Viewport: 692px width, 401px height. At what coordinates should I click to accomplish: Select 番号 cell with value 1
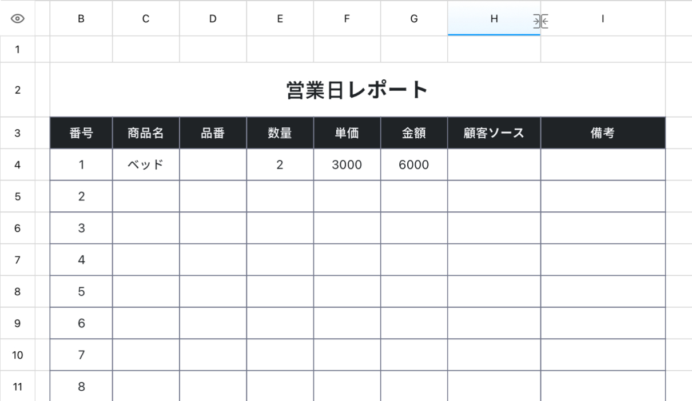pyautogui.click(x=81, y=165)
